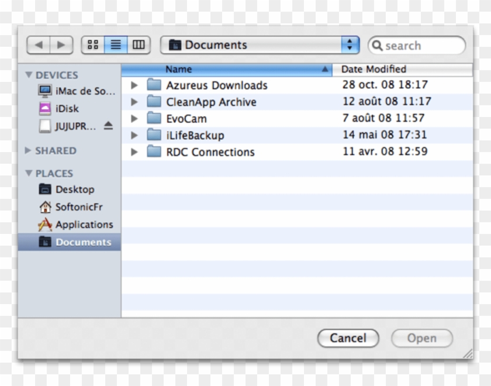Select Desktop label in the sidebar
491x386 pixels.
tap(75, 189)
